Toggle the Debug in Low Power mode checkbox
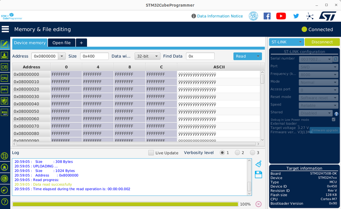 pos(334,119)
